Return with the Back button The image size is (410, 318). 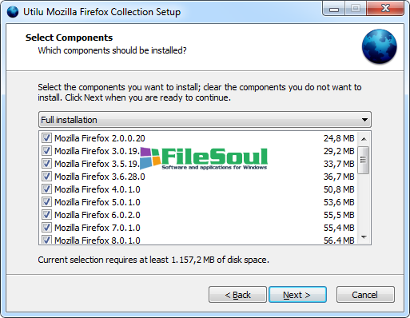click(x=237, y=295)
